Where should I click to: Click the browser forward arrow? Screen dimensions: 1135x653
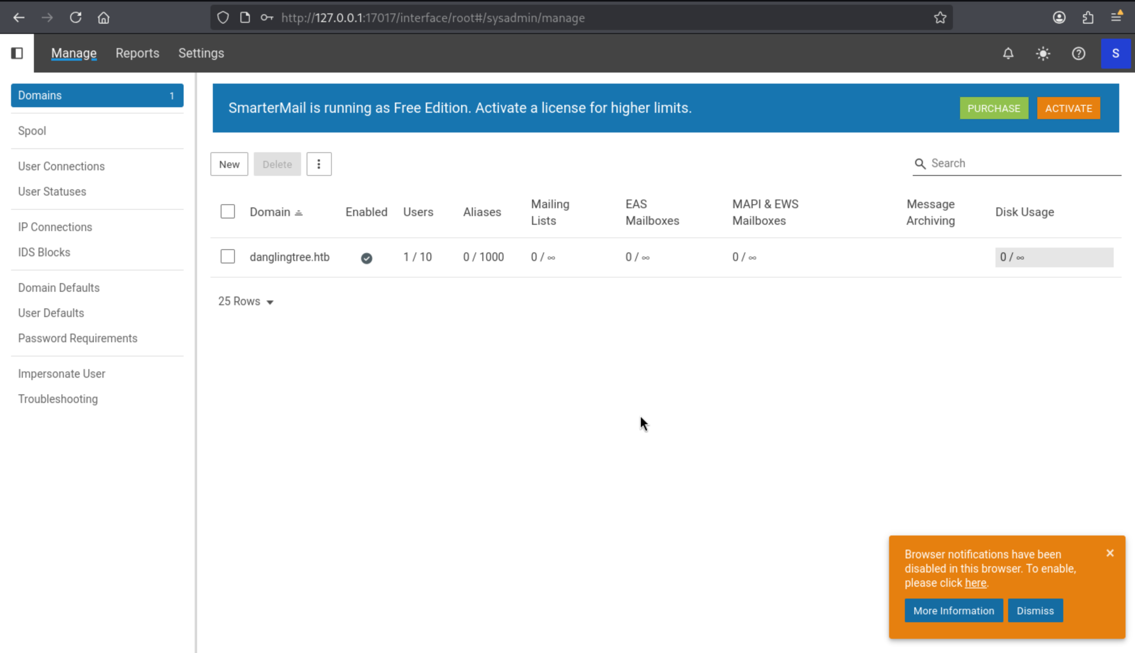pyautogui.click(x=47, y=17)
